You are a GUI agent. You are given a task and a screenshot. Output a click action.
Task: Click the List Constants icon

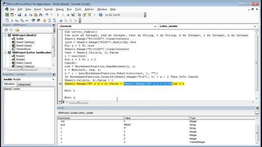point(12,20)
